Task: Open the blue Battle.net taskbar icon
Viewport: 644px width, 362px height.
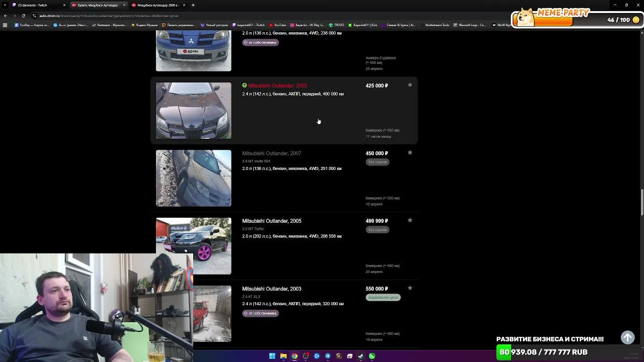Action: point(316,356)
